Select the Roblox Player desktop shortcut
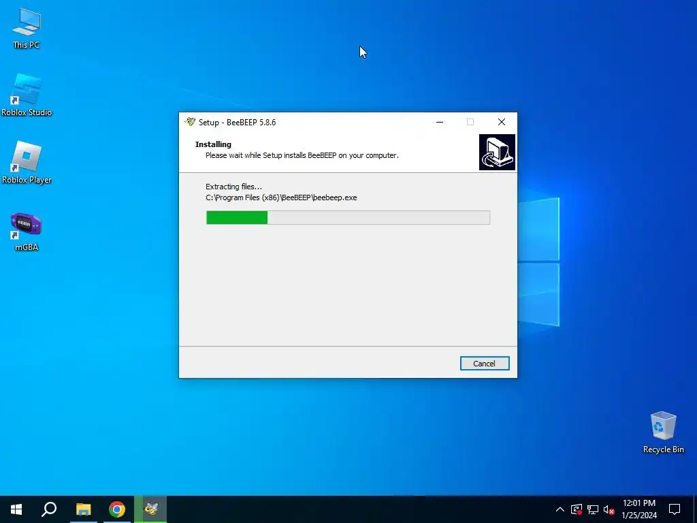This screenshot has width=697, height=523. click(x=27, y=162)
